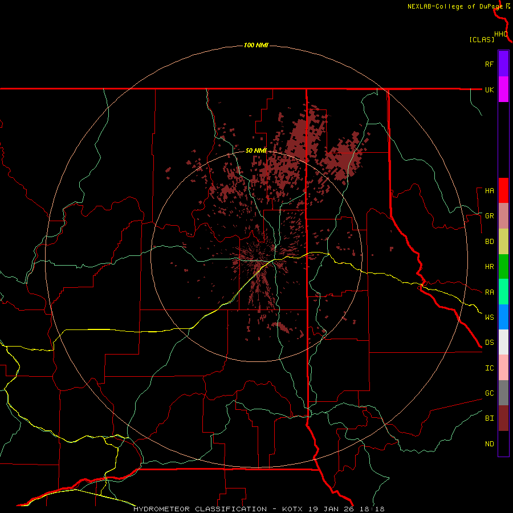Click the GR legend color block

tap(503, 216)
